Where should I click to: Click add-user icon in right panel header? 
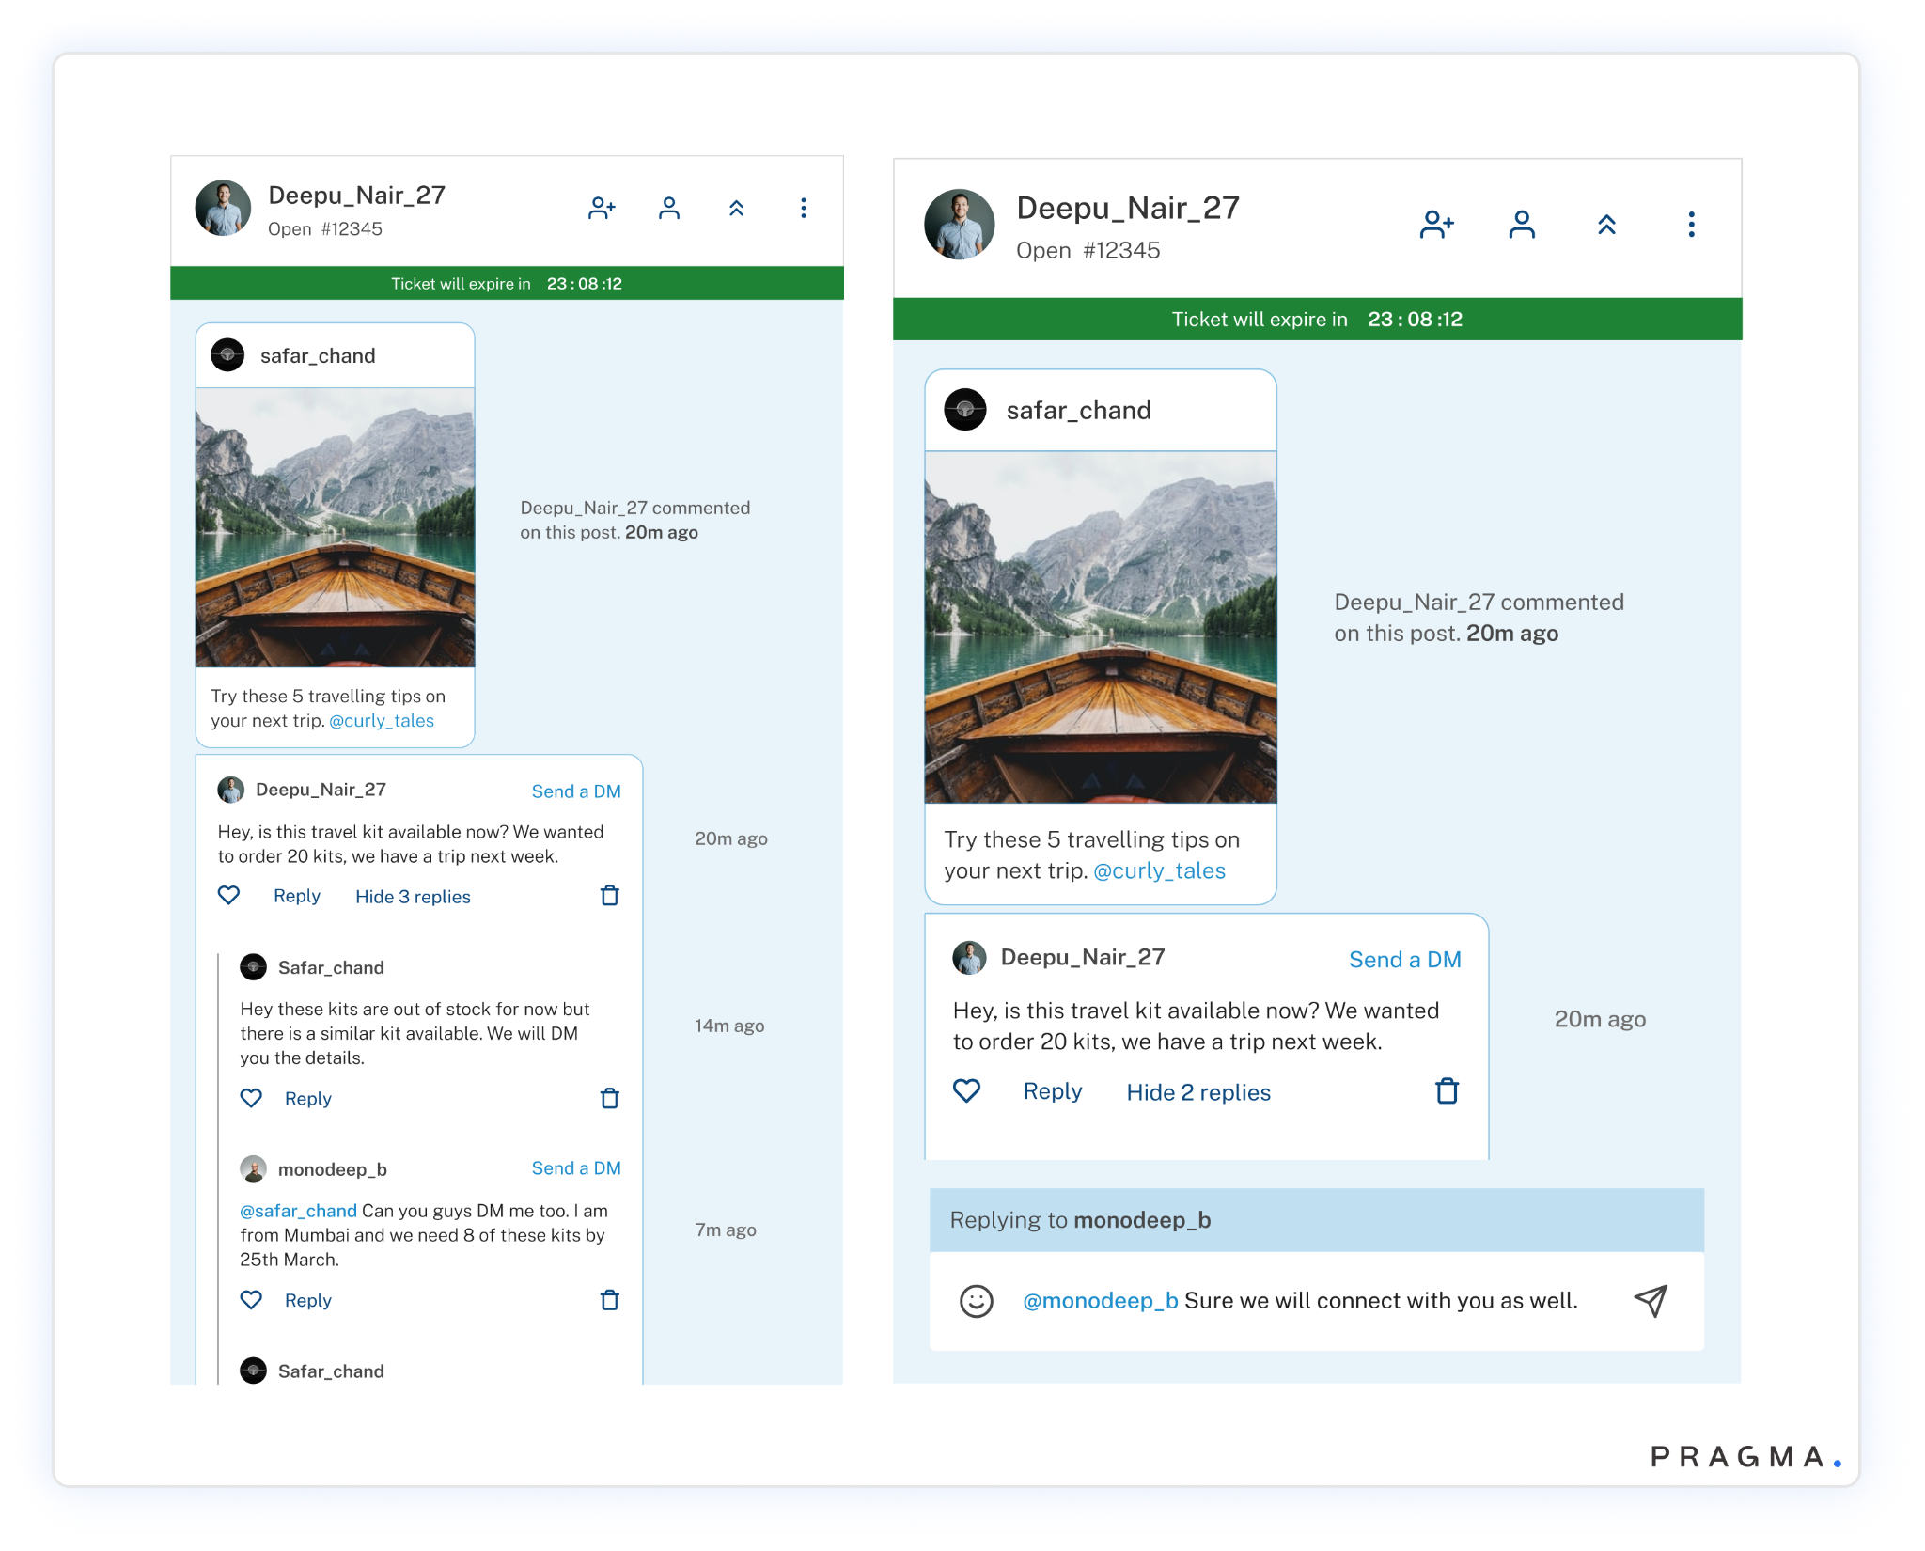tap(1437, 225)
